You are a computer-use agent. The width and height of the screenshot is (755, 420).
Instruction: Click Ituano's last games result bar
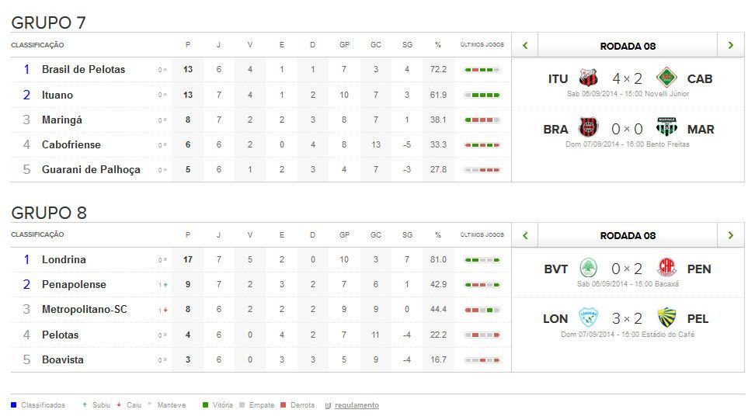pyautogui.click(x=482, y=95)
